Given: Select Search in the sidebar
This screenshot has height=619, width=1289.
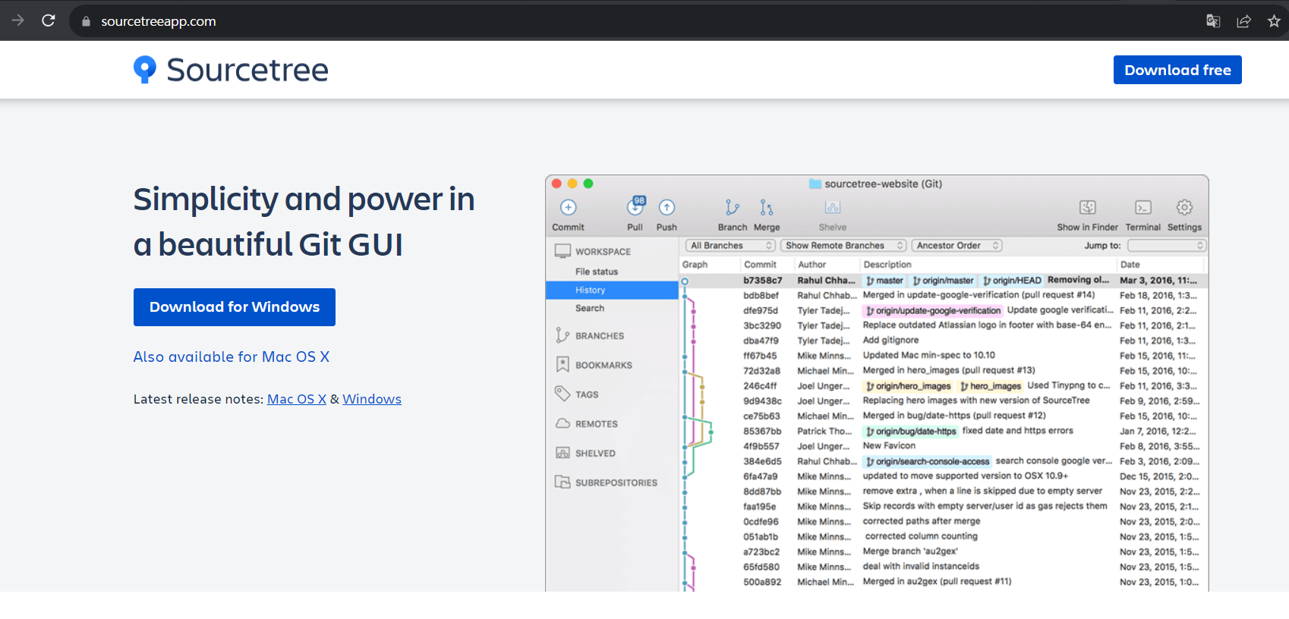Looking at the screenshot, I should pos(590,308).
